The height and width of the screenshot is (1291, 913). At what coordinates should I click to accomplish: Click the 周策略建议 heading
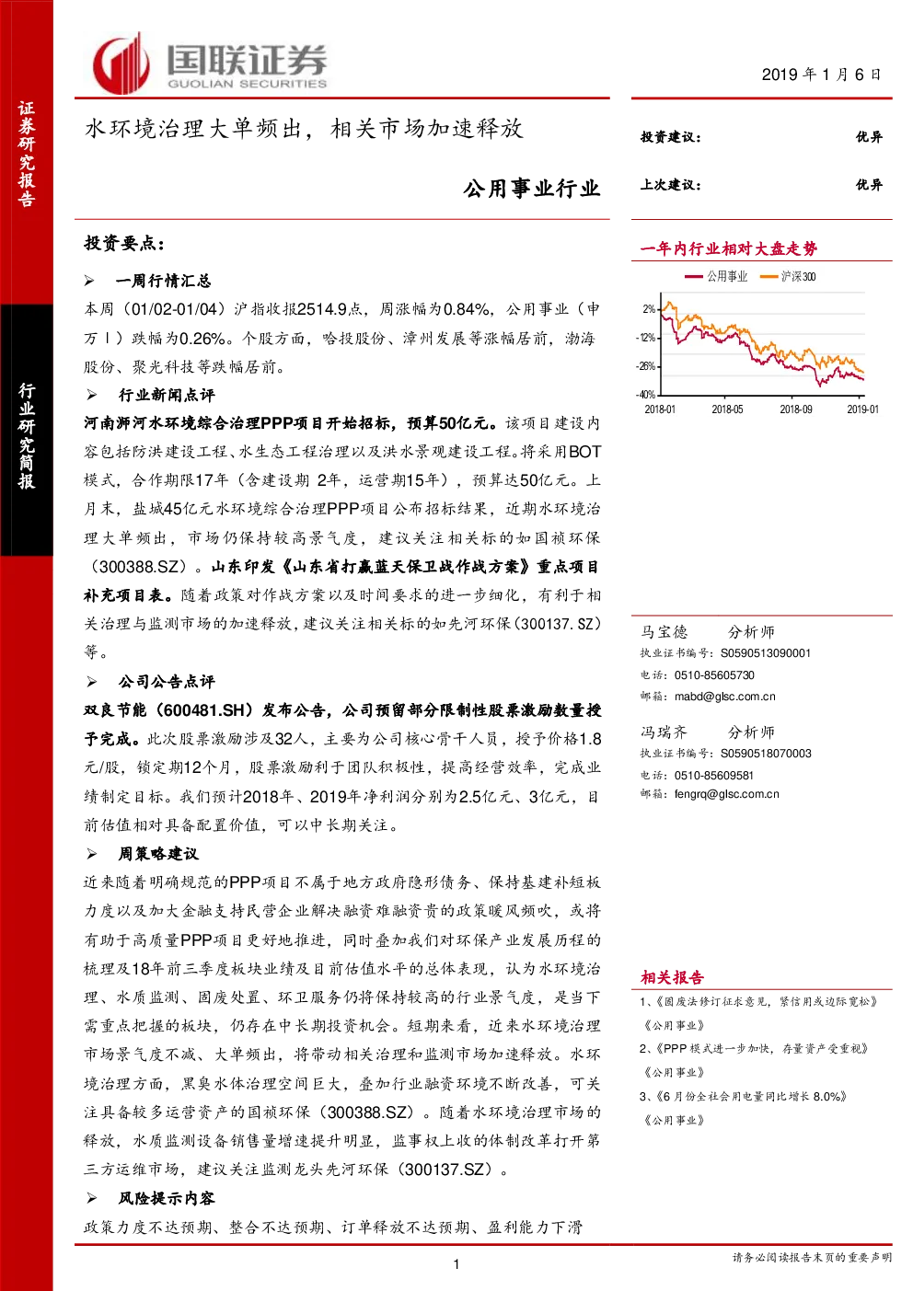point(158,854)
